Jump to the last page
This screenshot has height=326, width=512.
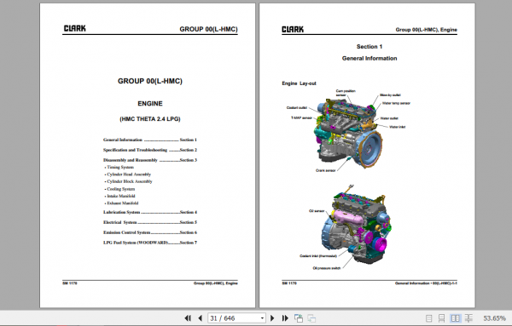click(x=285, y=318)
